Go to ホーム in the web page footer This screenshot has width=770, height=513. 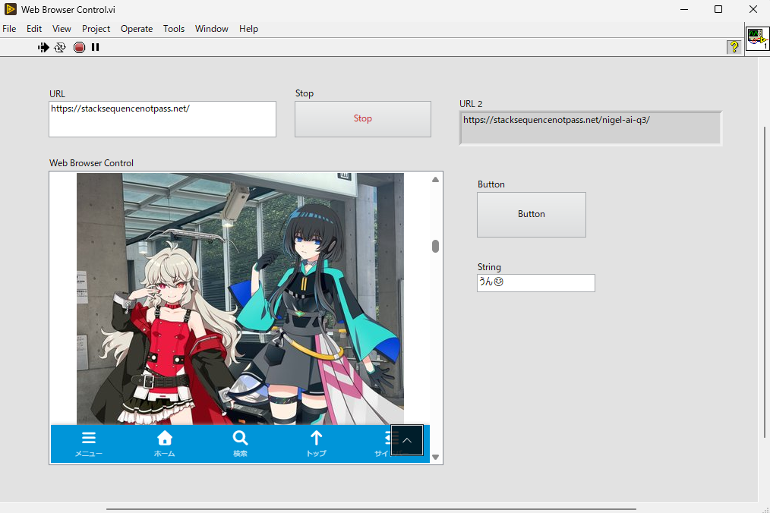165,444
